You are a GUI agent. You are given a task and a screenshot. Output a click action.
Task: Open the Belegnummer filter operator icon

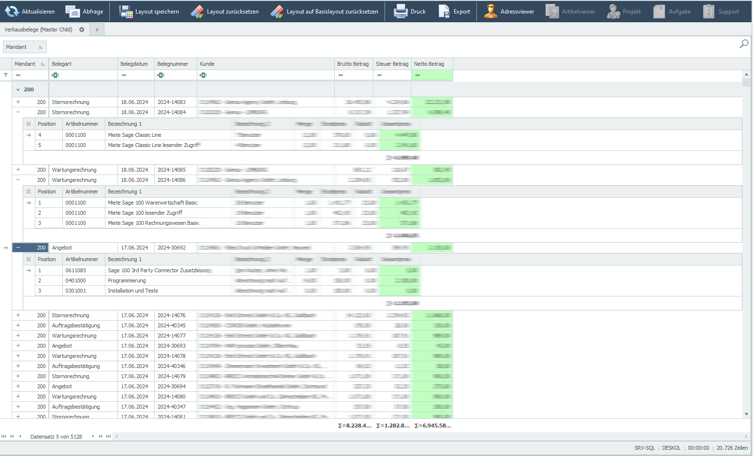(x=161, y=75)
